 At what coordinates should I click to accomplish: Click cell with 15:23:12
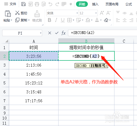click(x=34, y=83)
